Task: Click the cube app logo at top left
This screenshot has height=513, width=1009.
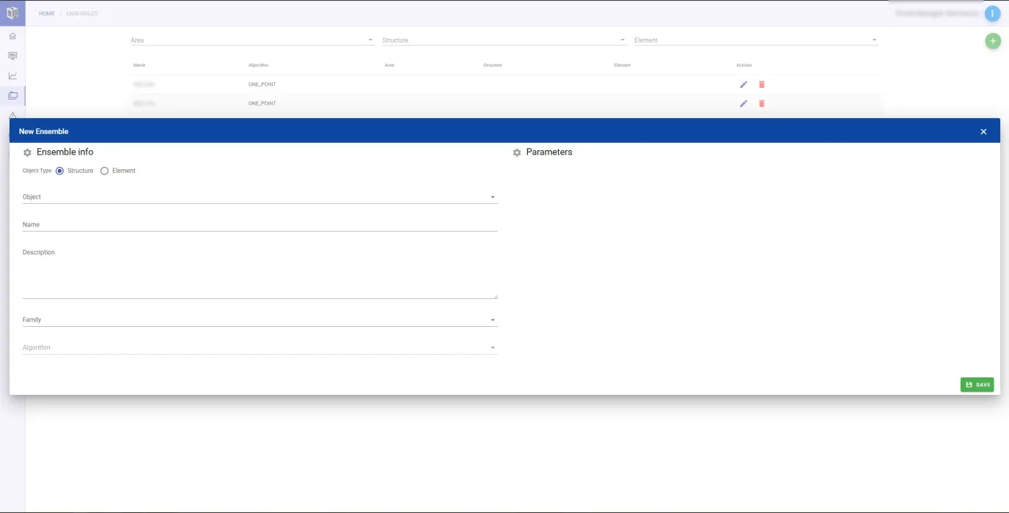Action: point(11,12)
